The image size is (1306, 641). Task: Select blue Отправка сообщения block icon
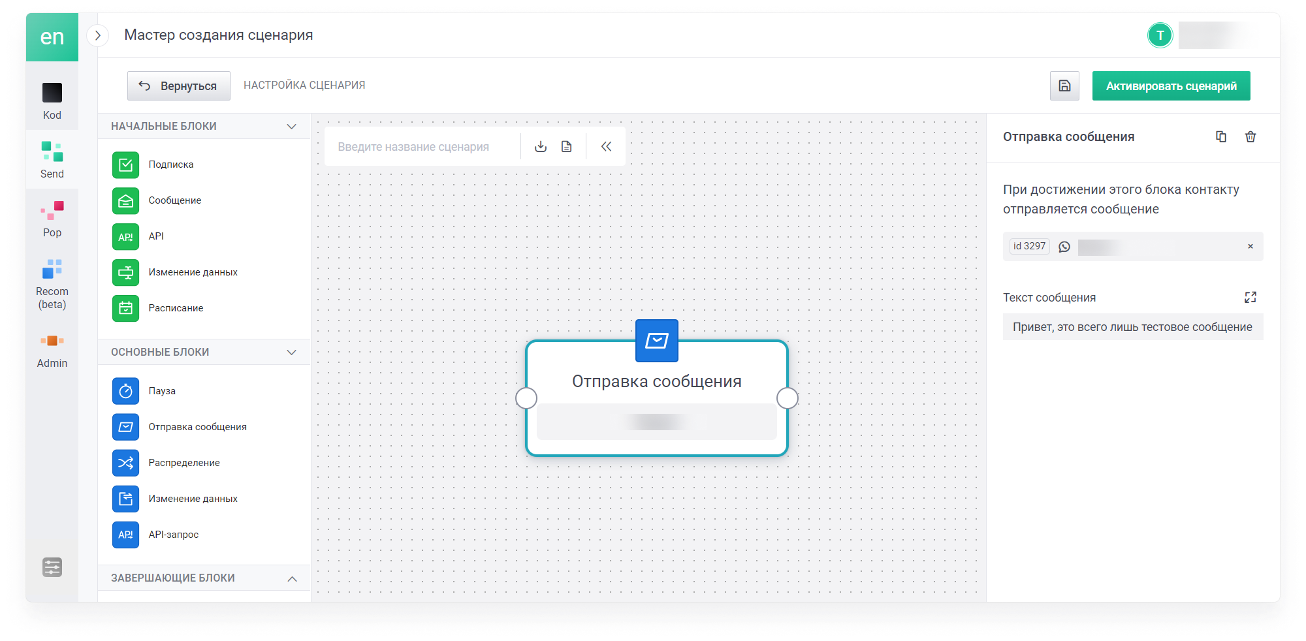point(125,427)
